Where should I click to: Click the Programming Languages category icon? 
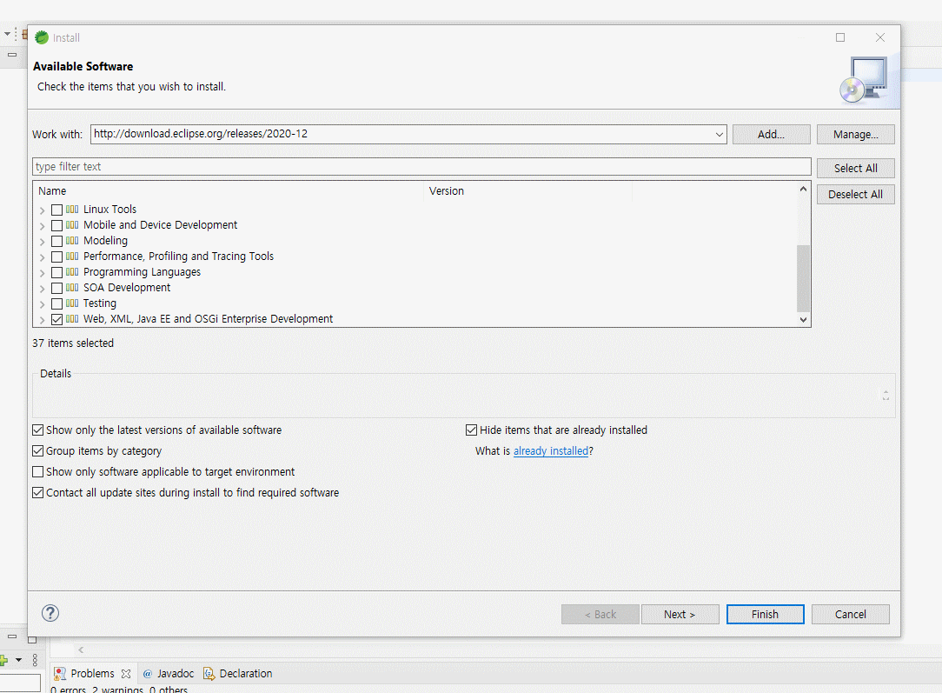click(x=72, y=271)
